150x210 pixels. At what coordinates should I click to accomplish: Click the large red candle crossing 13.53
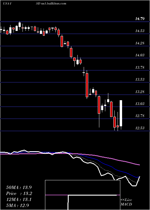pyautogui.click(x=87, y=85)
